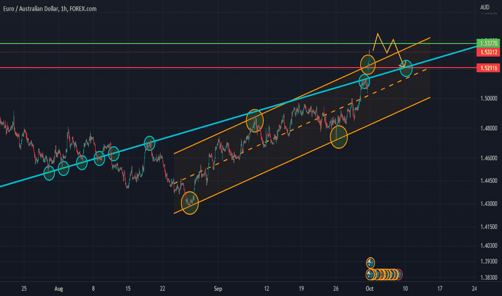This screenshot has width=502, height=296.
Task: Click the 1.43000 price axis value
Action: (489, 204)
